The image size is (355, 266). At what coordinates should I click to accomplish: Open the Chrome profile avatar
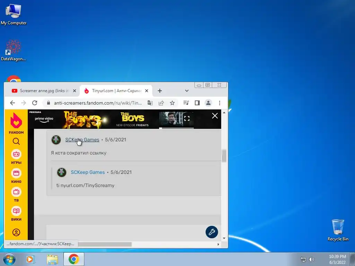click(208, 103)
